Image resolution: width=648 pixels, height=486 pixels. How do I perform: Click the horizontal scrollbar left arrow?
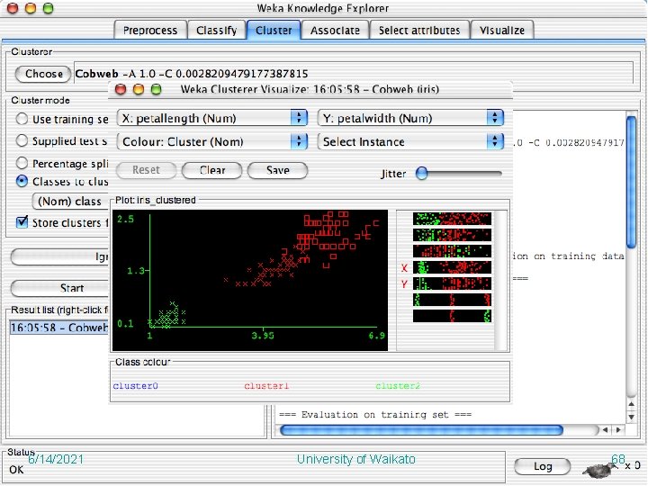(606, 430)
